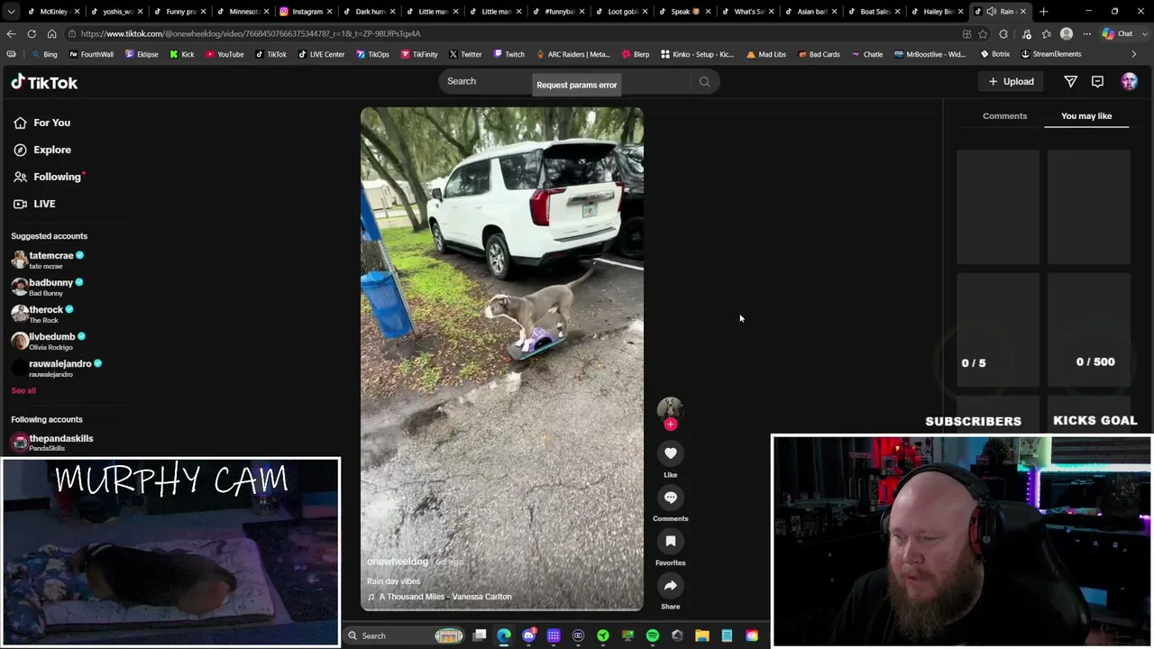The width and height of the screenshot is (1154, 649).
Task: Close the McKinley browser tab
Action: point(77,12)
